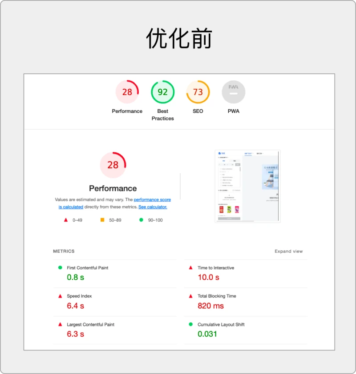
Task: Click the green dot beside First Contentful Paint
Action: point(60,268)
